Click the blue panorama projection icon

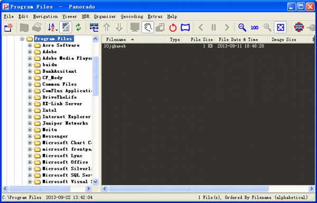[x=185, y=27]
